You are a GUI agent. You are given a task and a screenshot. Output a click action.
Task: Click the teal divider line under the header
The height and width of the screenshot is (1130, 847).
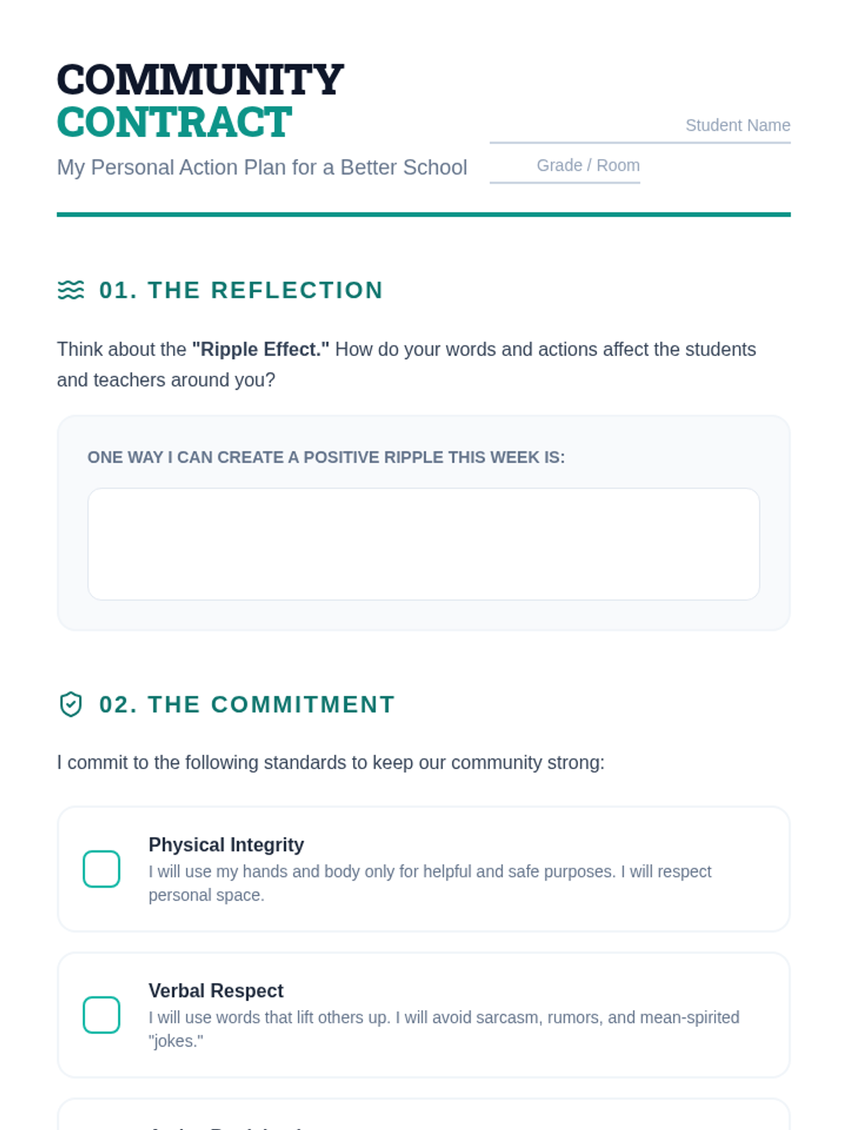[423, 215]
